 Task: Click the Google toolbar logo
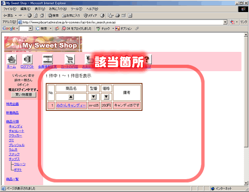(x=9, y=29)
